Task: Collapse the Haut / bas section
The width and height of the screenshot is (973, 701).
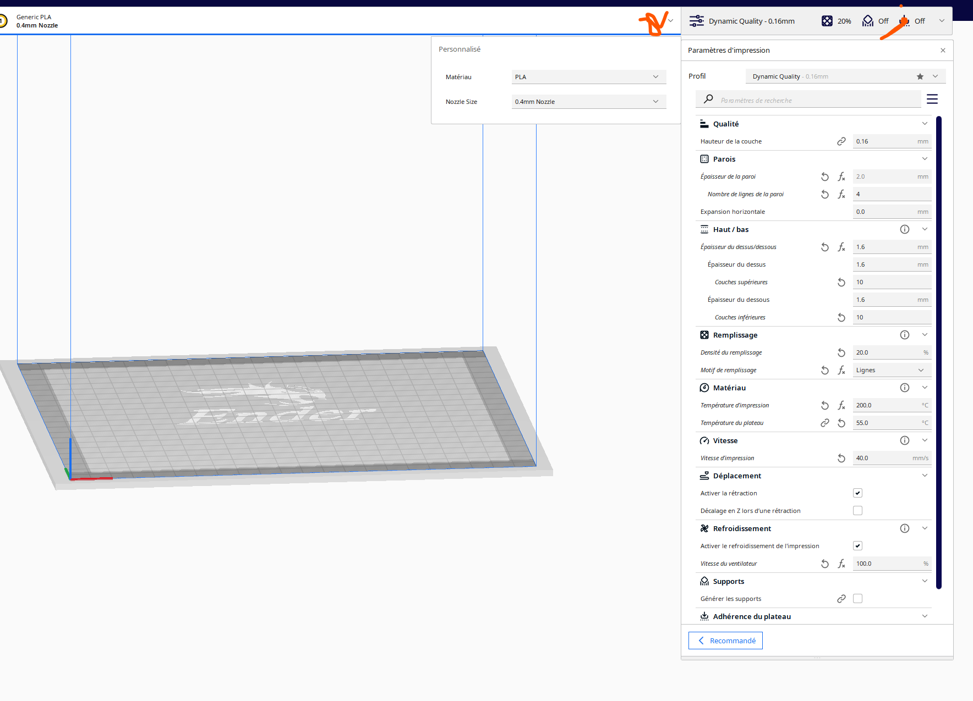Action: (925, 229)
